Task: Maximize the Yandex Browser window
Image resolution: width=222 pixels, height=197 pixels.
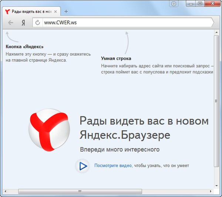Action: click(x=200, y=3)
